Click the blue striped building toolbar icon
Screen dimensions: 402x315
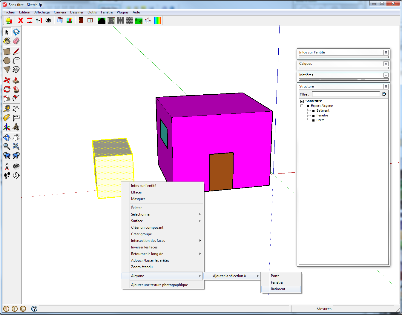click(x=60, y=20)
